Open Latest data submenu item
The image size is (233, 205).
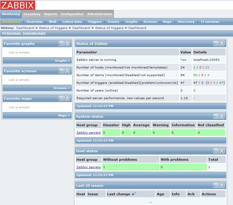tap(72, 22)
